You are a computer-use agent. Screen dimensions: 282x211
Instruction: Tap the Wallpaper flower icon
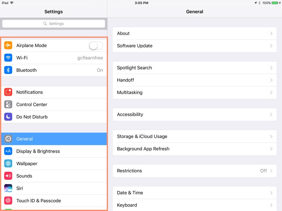point(8,164)
